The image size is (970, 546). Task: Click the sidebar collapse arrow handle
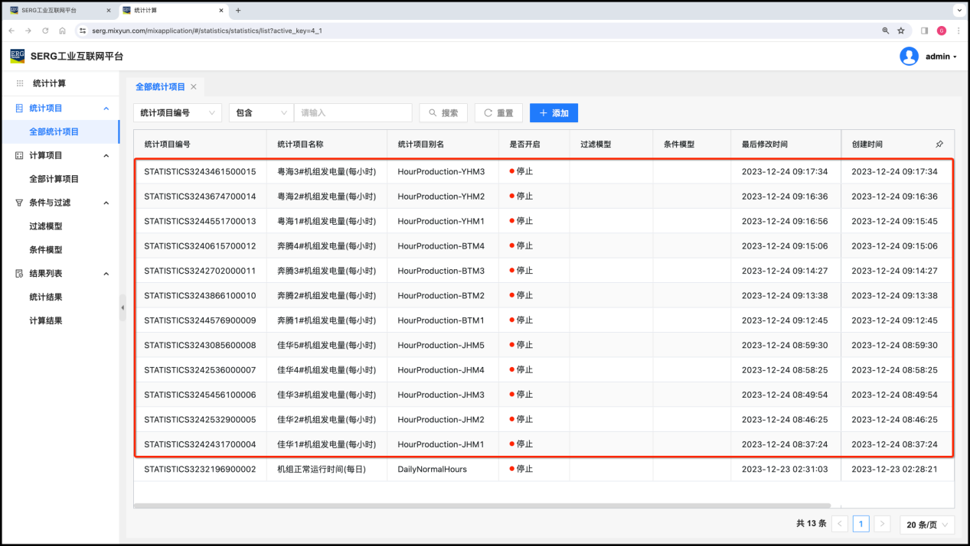[x=122, y=307]
